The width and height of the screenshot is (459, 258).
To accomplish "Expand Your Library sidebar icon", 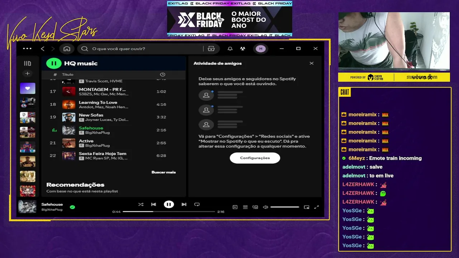I will [x=28, y=63].
